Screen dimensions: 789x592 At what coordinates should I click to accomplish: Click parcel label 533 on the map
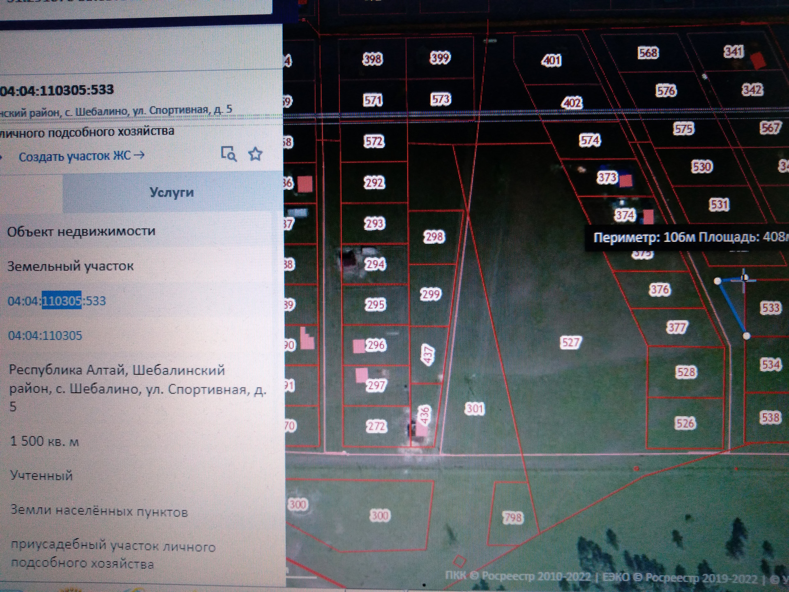770,308
